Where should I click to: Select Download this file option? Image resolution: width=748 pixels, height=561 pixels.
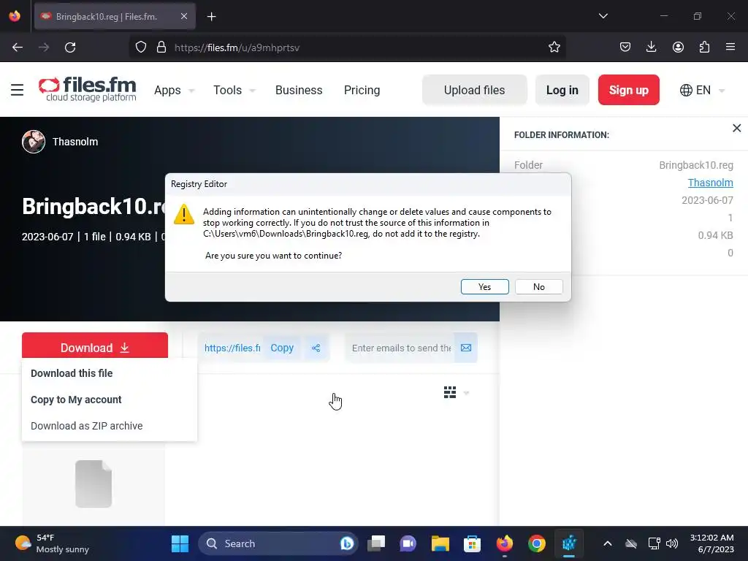tap(72, 373)
